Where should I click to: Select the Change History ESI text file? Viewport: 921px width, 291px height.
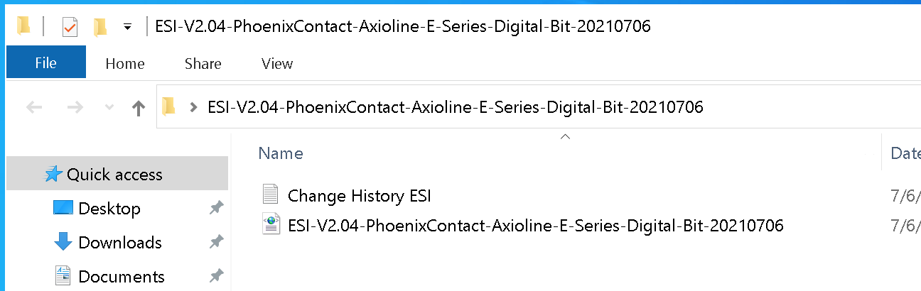[x=359, y=196]
